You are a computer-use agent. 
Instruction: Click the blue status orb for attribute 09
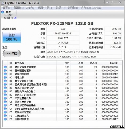pyautogui.click(x=5, y=74)
